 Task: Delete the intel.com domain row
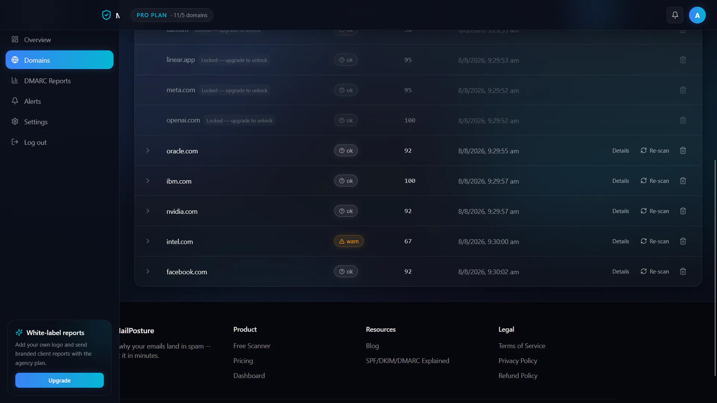(683, 241)
